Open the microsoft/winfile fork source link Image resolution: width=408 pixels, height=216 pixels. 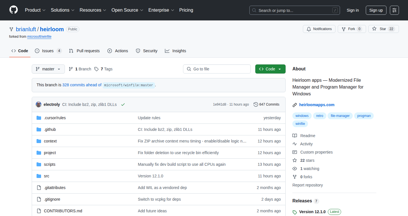click(x=39, y=37)
